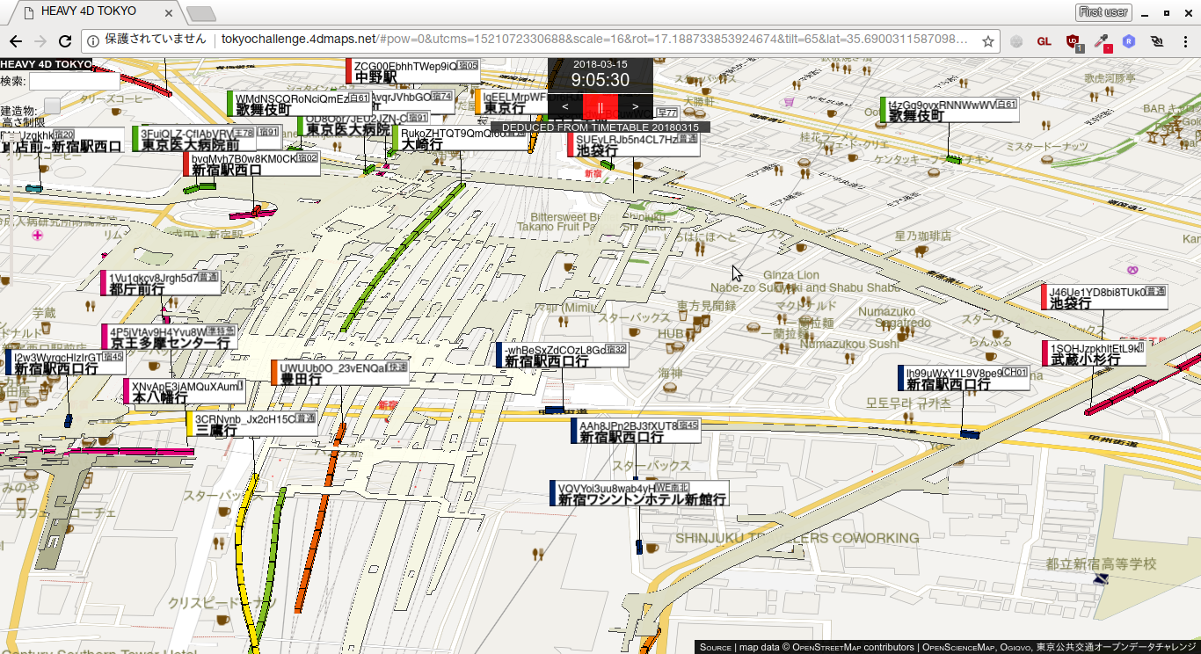Select the bvqMvh7B0w8KM0CK 新宿駅西口 label

pos(251,163)
